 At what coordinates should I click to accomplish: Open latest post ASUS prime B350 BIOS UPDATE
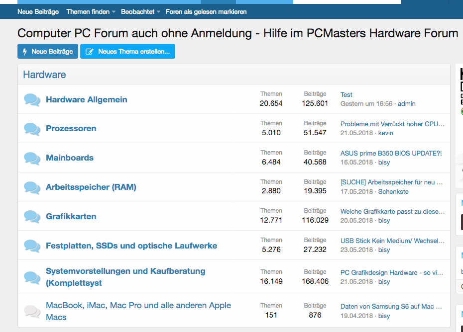point(391,153)
